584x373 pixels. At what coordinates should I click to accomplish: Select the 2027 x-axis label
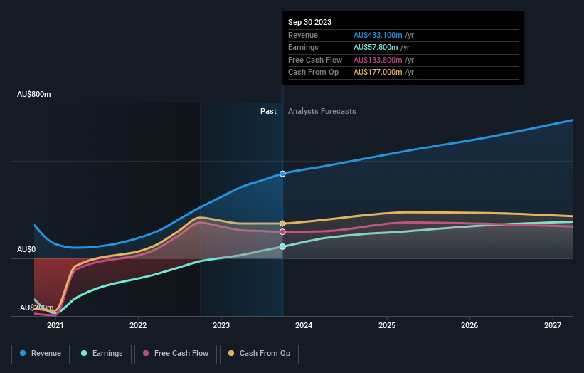click(x=553, y=325)
